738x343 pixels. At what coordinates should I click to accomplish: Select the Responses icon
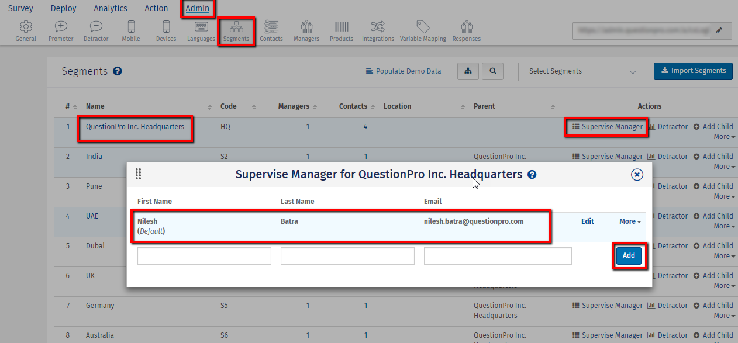coord(465,31)
